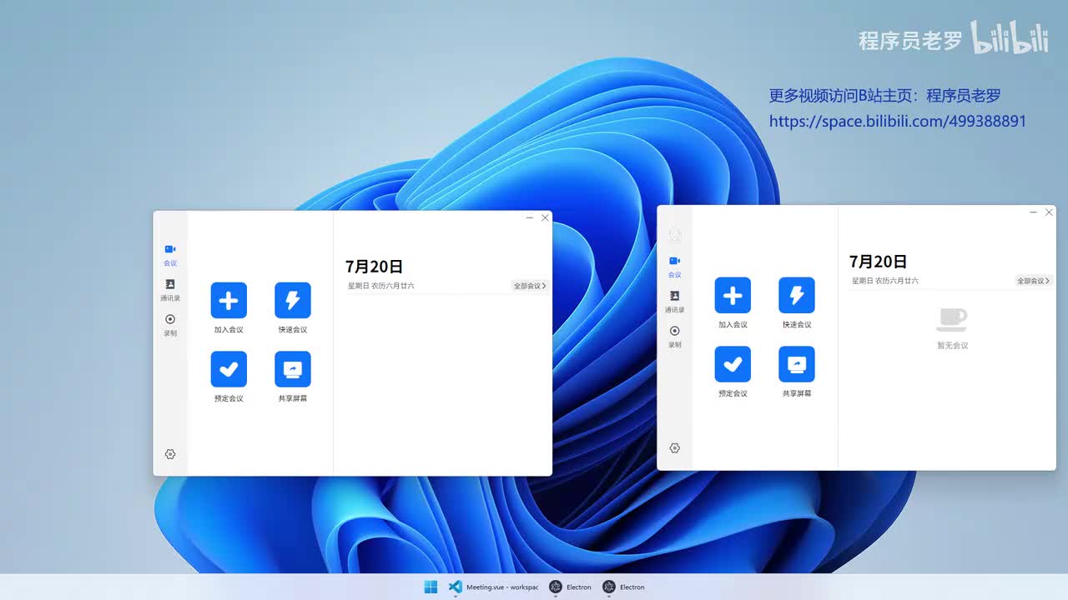Viewport: 1068px width, 600px height.
Task: Click 快速会议 icon in right window
Action: (797, 295)
